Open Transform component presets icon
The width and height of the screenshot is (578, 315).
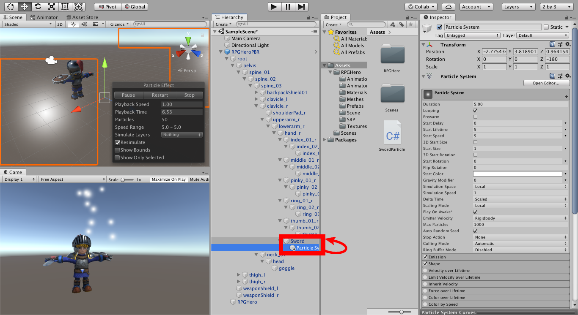pos(560,44)
